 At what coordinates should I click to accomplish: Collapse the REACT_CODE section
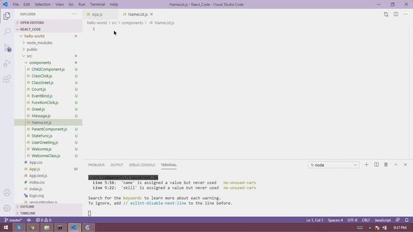coord(49,29)
